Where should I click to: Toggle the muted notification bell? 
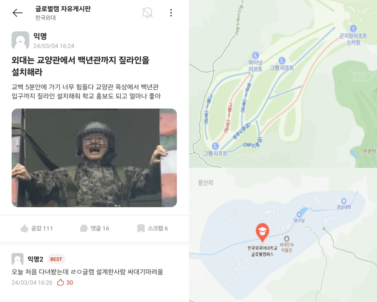click(147, 12)
